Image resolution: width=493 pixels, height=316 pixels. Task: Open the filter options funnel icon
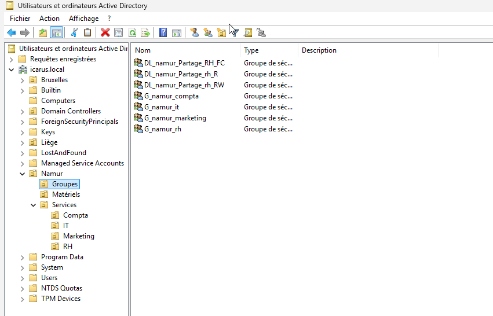click(x=235, y=32)
